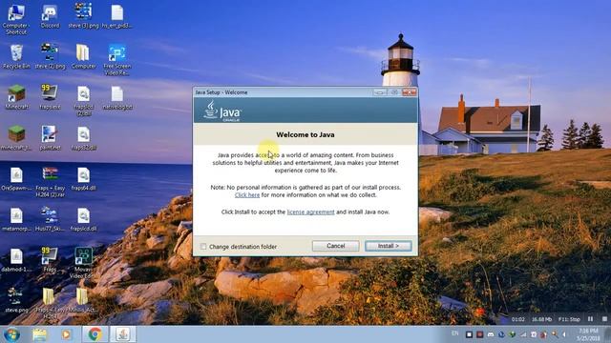Select the steve.png desktop file
The width and height of the screenshot is (611, 343).
click(16, 300)
